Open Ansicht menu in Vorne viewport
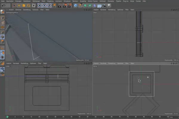The height and width of the screenshot is (119, 179). pos(96,63)
